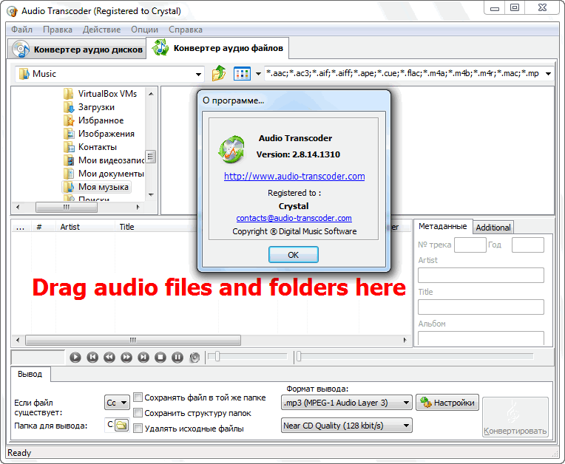
Task: Click the view mode grid icon
Action: [242, 74]
